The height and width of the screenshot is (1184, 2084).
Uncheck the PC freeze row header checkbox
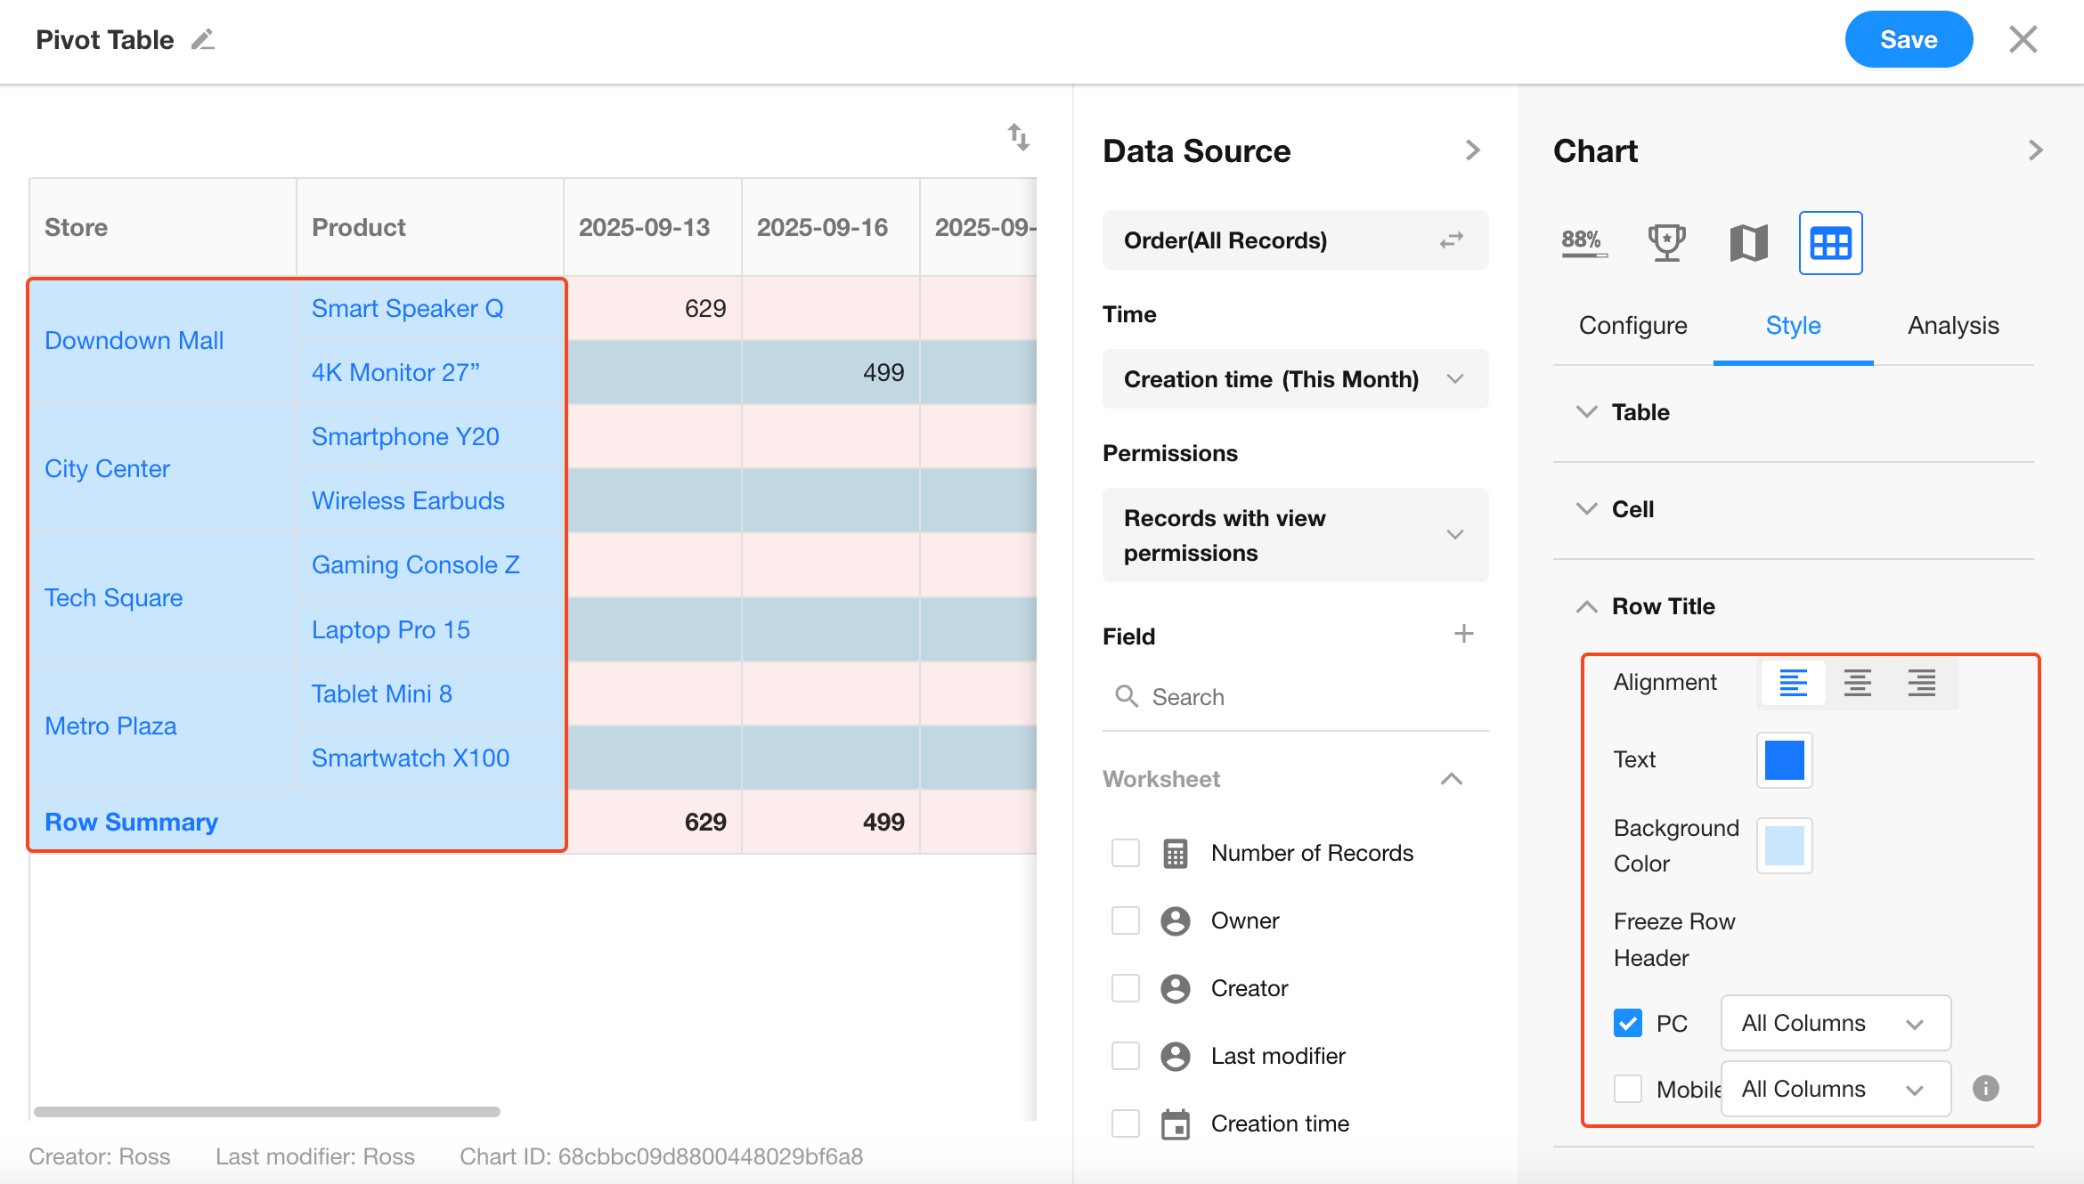(x=1627, y=1023)
